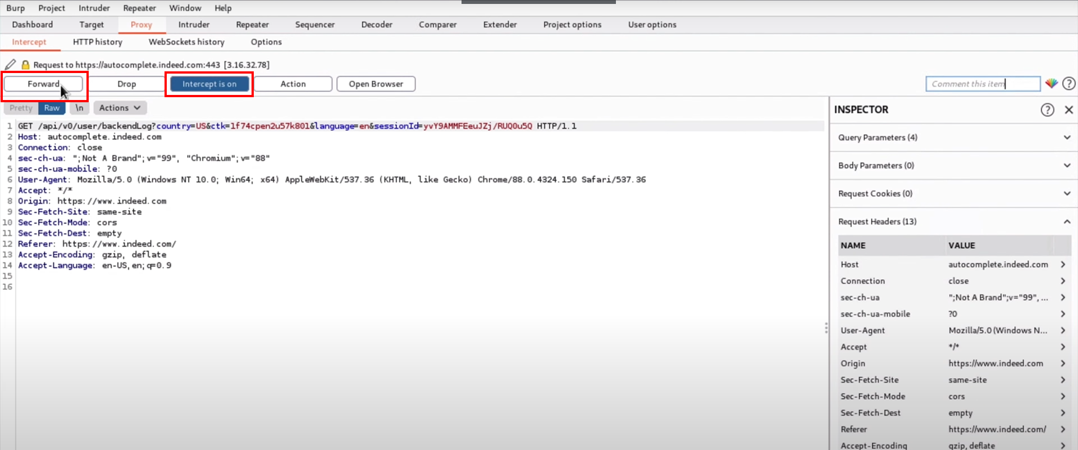
Task: Open the Inspector help question mark icon
Action: [x=1047, y=110]
